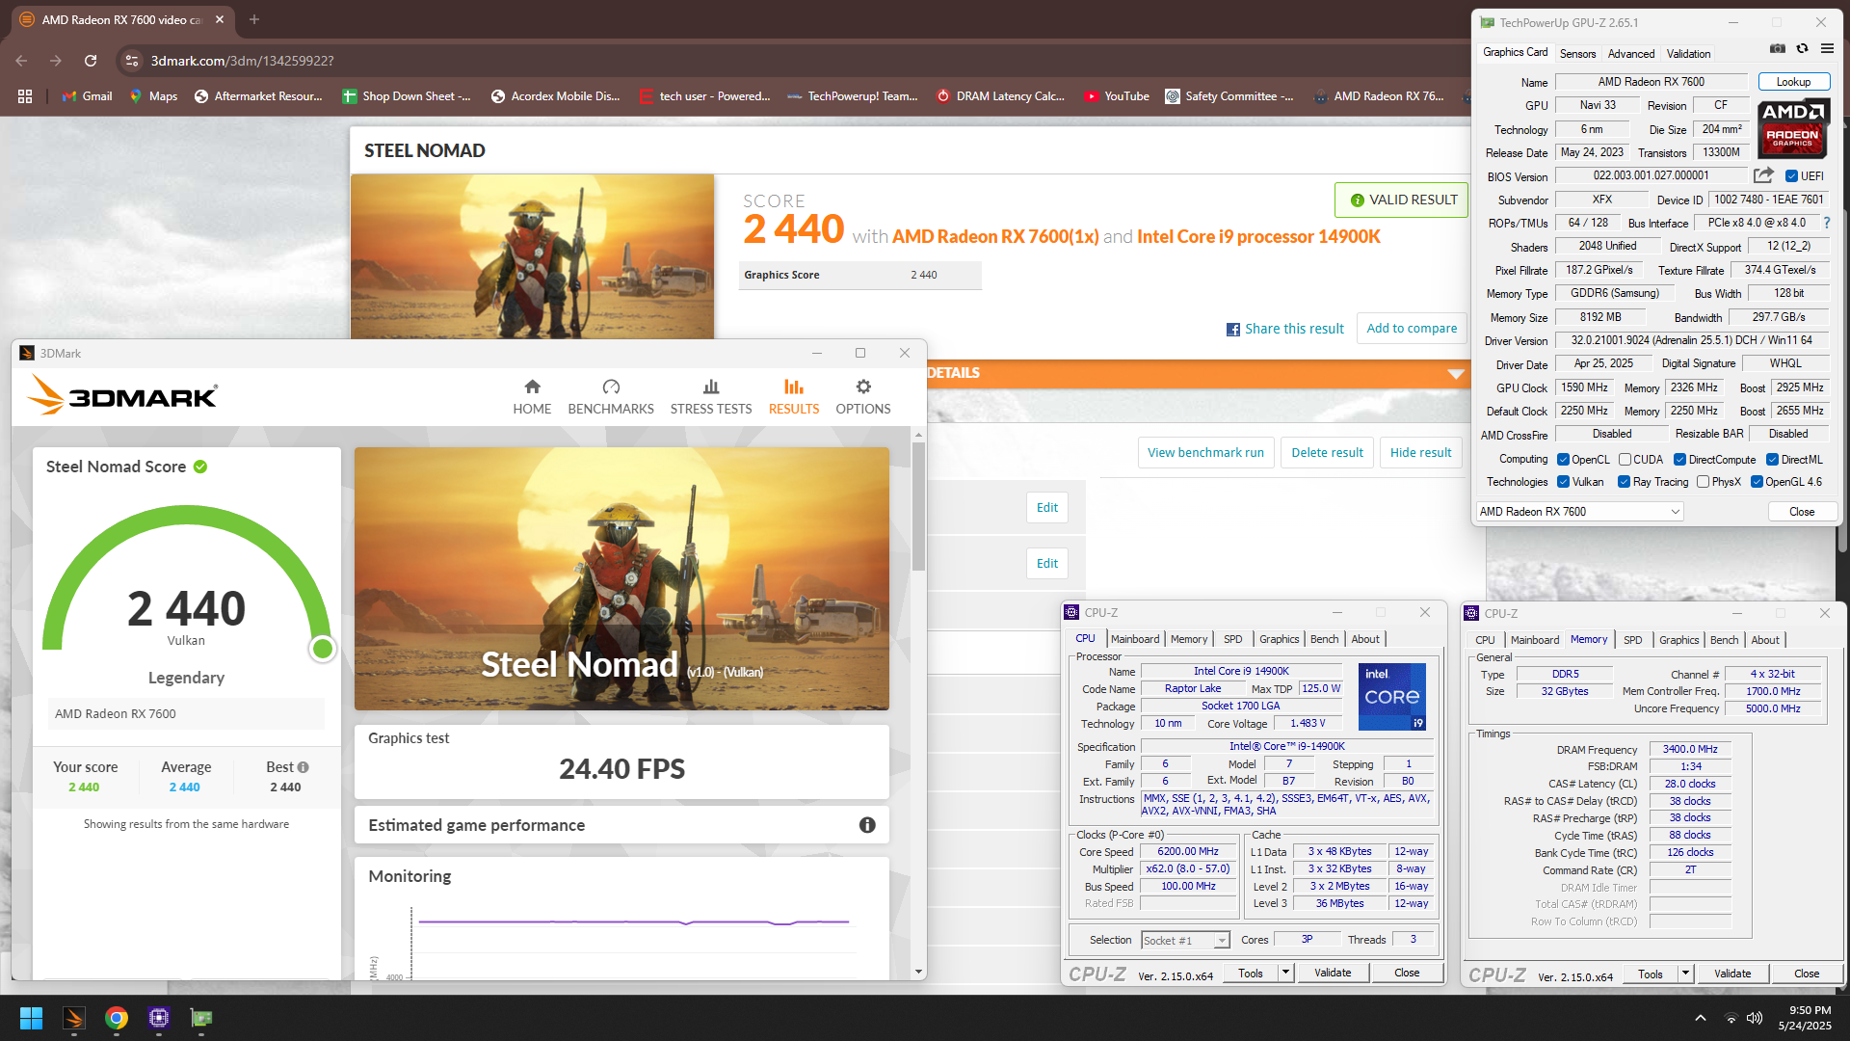Viewport: 1850px width, 1041px height.
Task: Click Validate button in left CPU-Z window
Action: point(1333,974)
